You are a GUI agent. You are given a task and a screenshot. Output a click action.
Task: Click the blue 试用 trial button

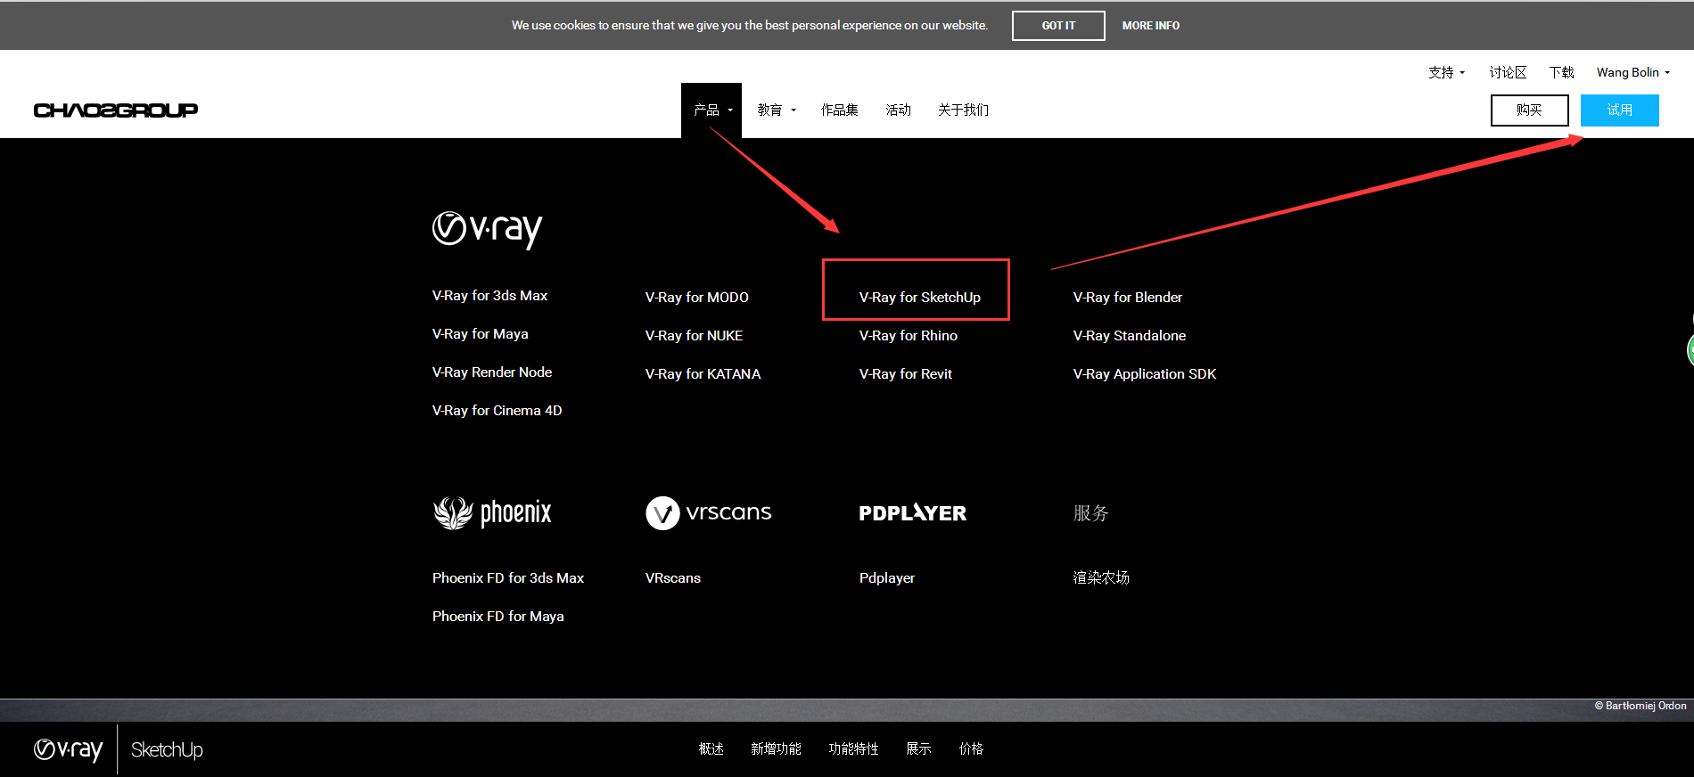click(x=1619, y=110)
